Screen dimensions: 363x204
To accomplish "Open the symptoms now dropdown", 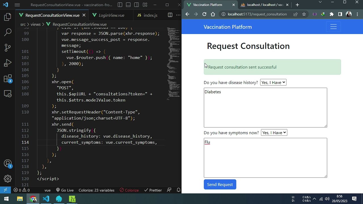I will pyautogui.click(x=274, y=133).
